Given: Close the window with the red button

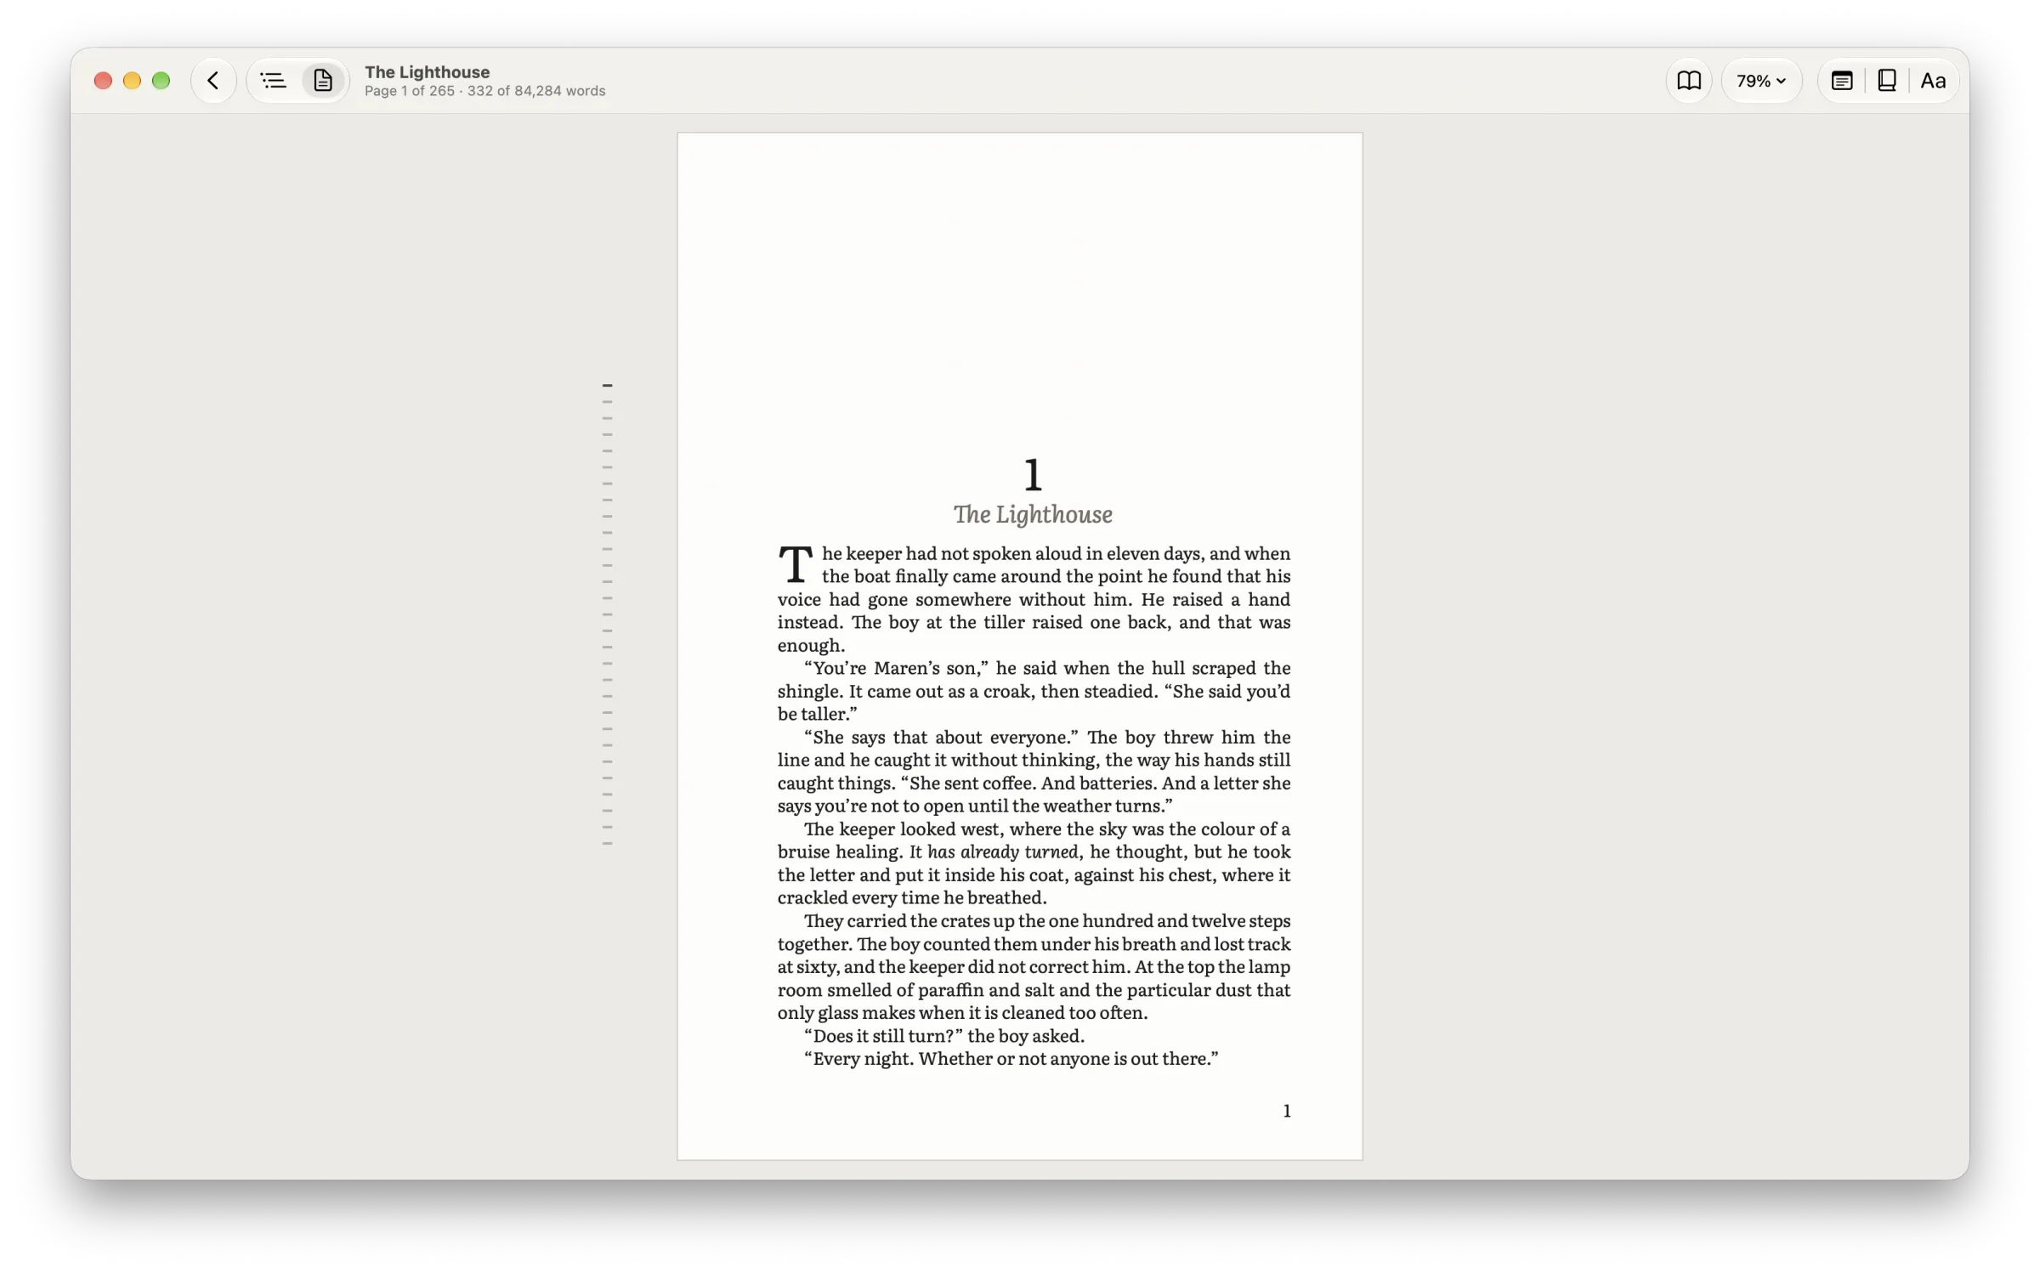Looking at the screenshot, I should tap(103, 81).
